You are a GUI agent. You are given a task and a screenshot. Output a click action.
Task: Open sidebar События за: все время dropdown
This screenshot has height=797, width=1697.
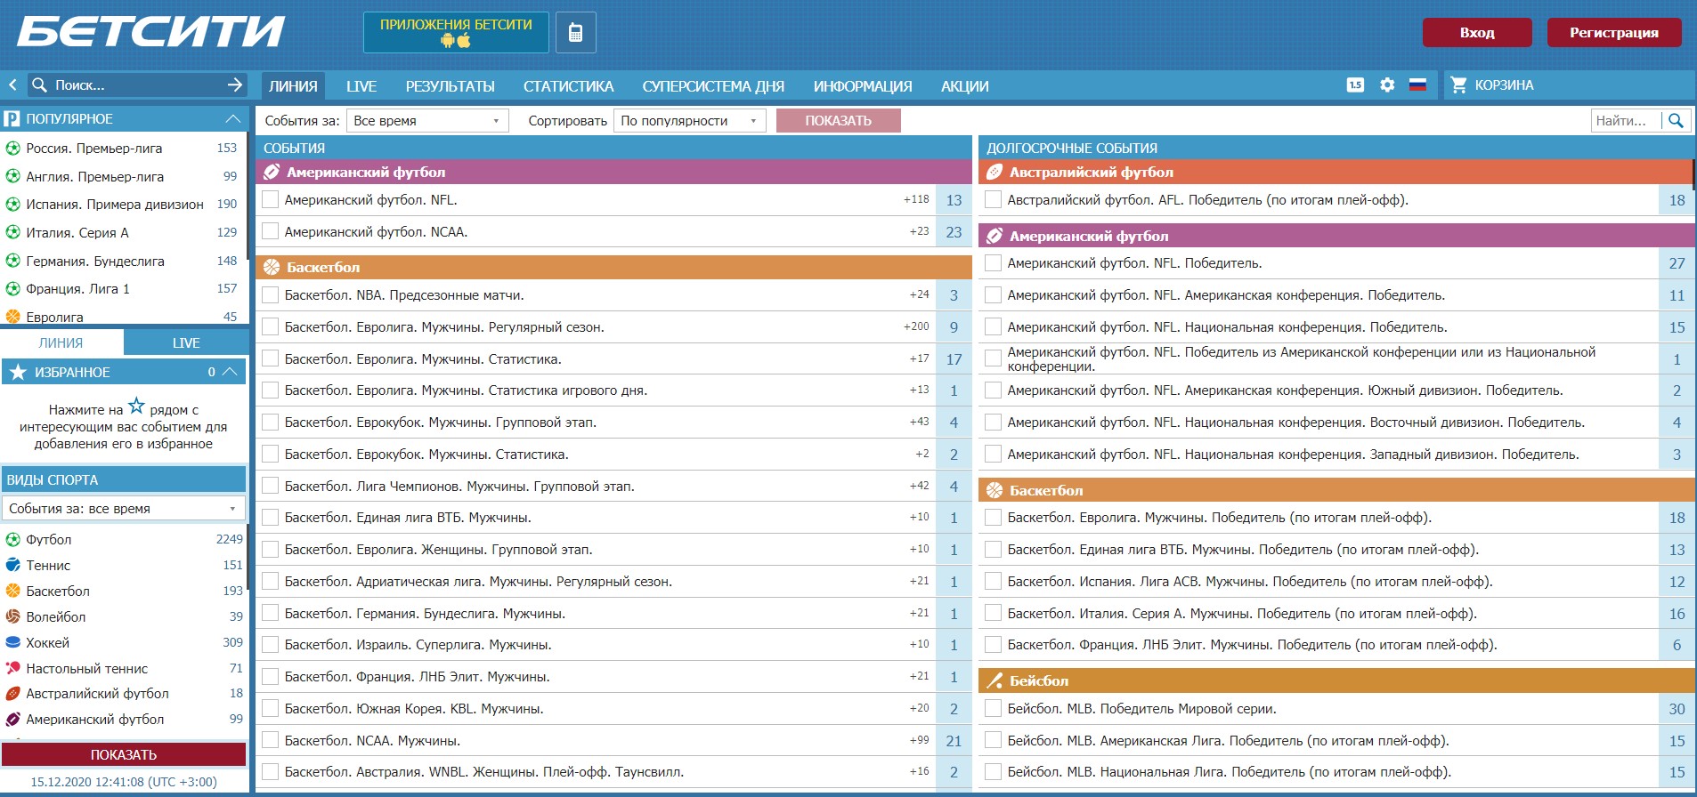124,508
